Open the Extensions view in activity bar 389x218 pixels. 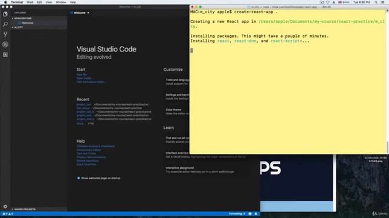[x=5, y=54]
